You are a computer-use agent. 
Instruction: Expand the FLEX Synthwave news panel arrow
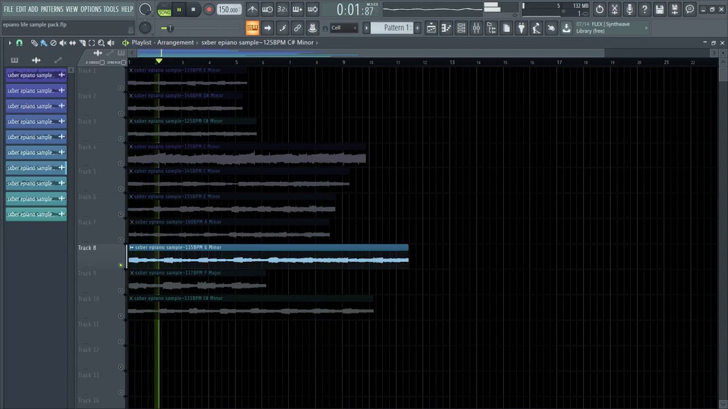tap(646, 27)
